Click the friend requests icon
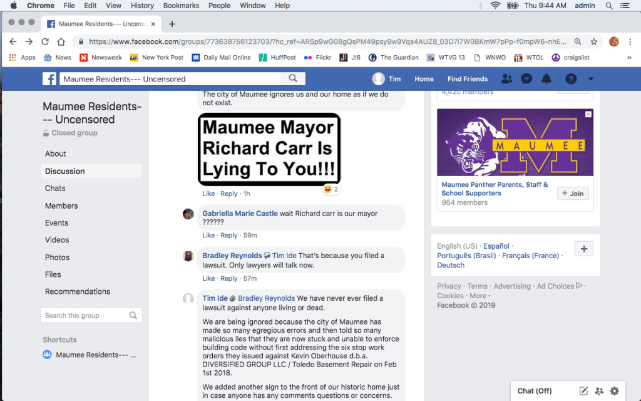The height and width of the screenshot is (401, 641). pos(507,79)
